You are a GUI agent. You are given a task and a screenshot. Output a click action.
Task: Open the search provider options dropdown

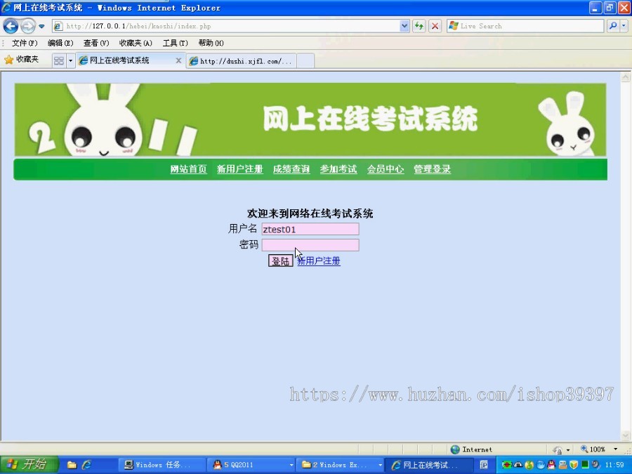624,26
